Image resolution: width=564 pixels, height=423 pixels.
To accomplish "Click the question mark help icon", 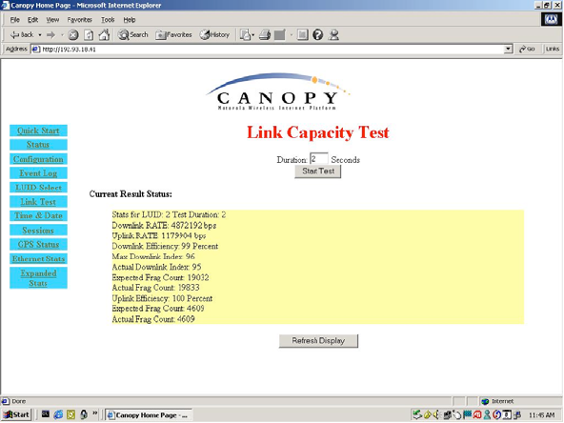I will (x=317, y=35).
